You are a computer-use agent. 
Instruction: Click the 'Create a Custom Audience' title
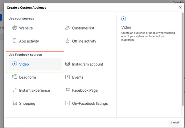(x=27, y=7)
